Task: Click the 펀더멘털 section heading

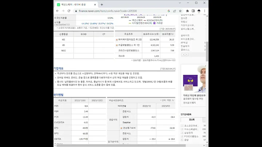Action: pos(59,95)
